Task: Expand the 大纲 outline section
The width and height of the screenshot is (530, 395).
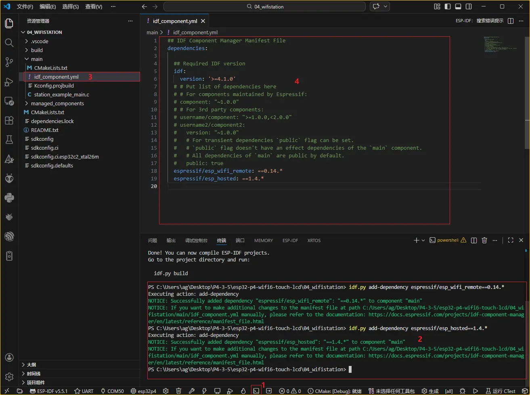Action: point(32,365)
